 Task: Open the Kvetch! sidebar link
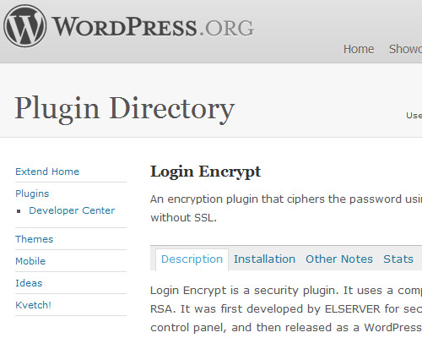point(33,305)
